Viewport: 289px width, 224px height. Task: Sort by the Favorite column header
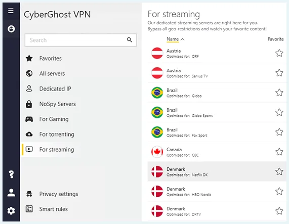point(275,39)
